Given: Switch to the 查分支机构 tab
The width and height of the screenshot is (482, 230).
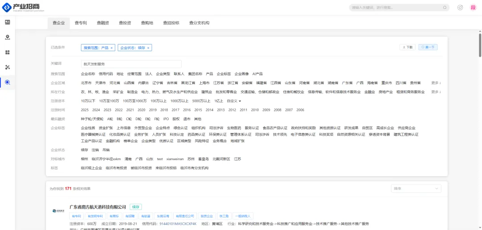Looking at the screenshot, I should (199, 23).
